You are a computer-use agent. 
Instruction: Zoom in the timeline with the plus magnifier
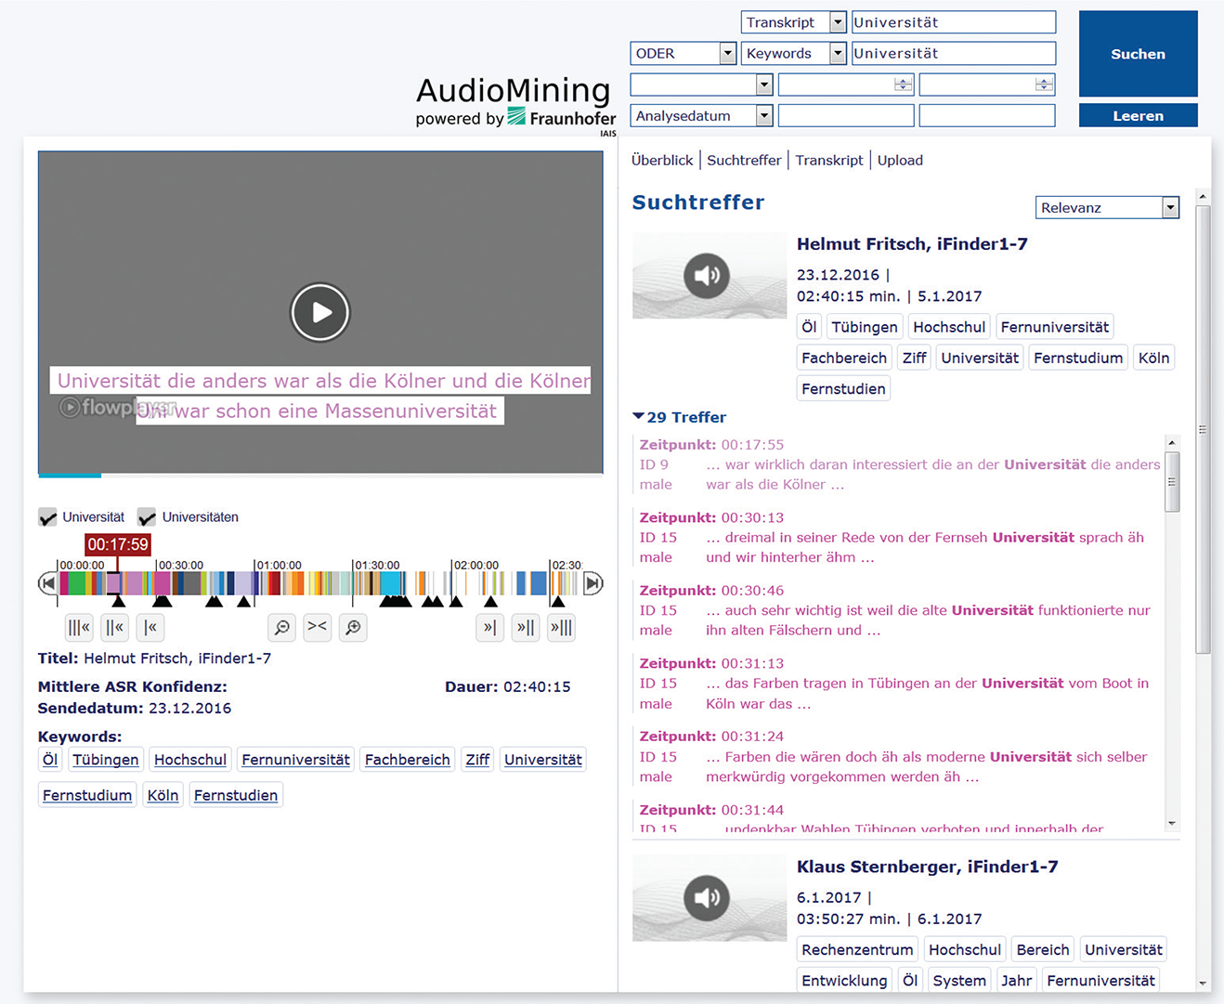pos(353,627)
